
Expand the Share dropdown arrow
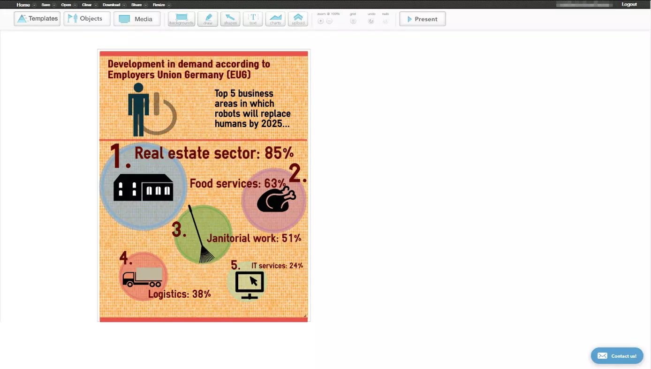[x=146, y=5]
